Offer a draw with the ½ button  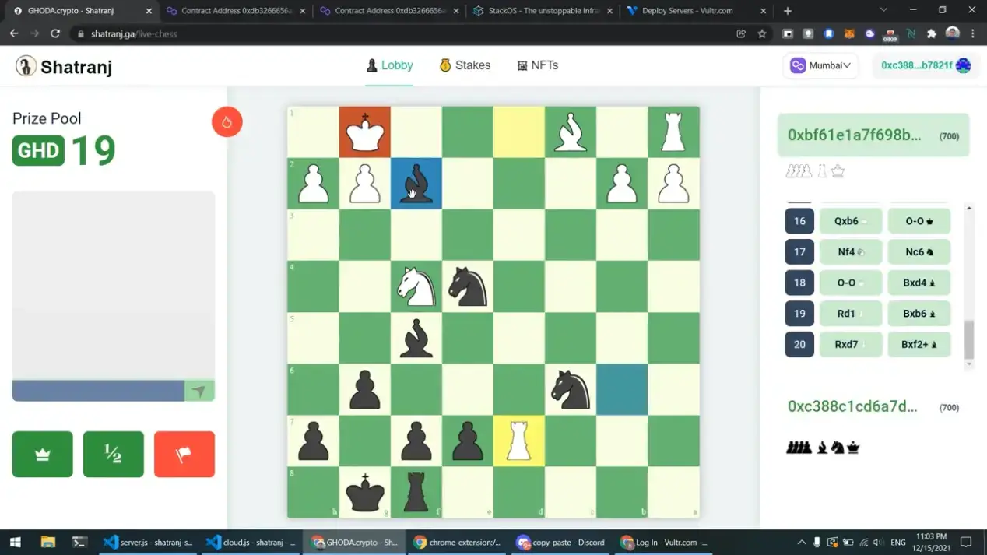pyautogui.click(x=114, y=454)
